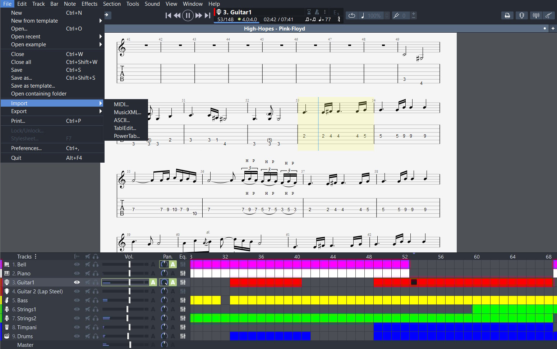This screenshot has width=557, height=349.
Task: Mute the Piano track
Action: point(87,273)
